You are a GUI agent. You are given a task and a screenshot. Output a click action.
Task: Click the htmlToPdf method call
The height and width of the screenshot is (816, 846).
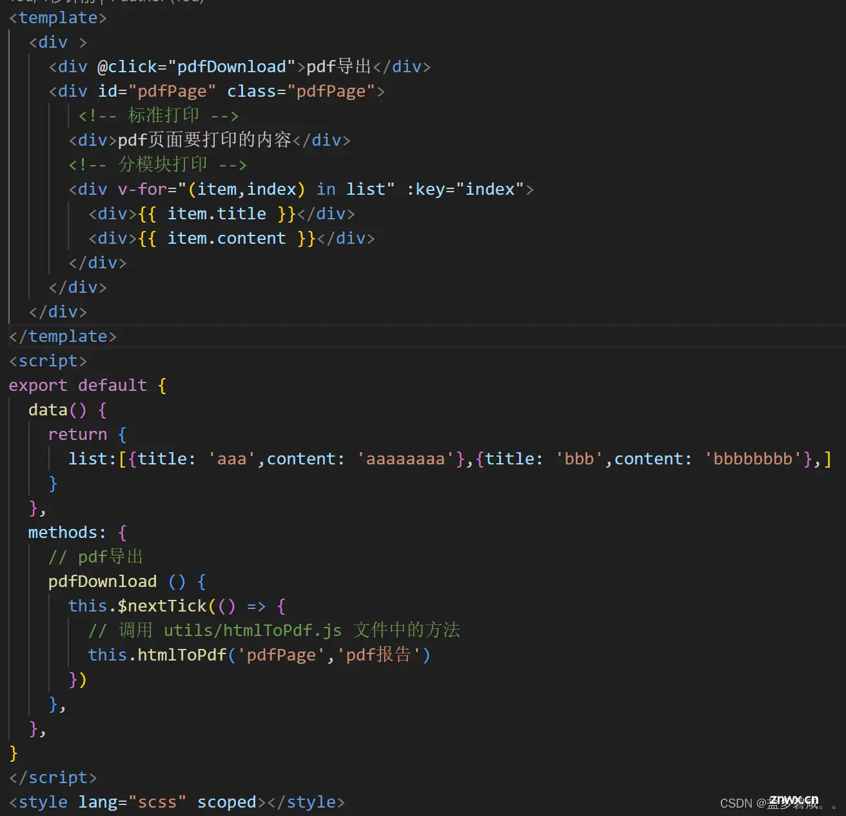(182, 655)
